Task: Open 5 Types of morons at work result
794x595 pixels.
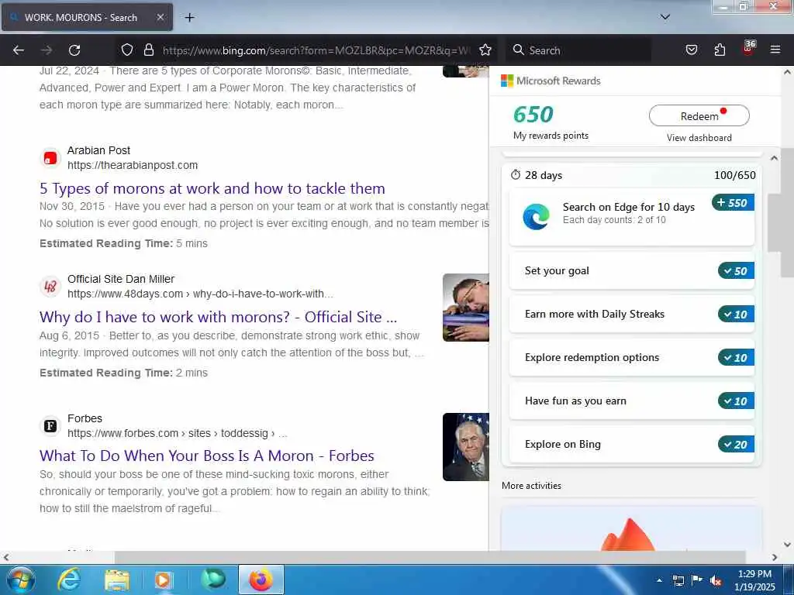Action: coord(212,188)
